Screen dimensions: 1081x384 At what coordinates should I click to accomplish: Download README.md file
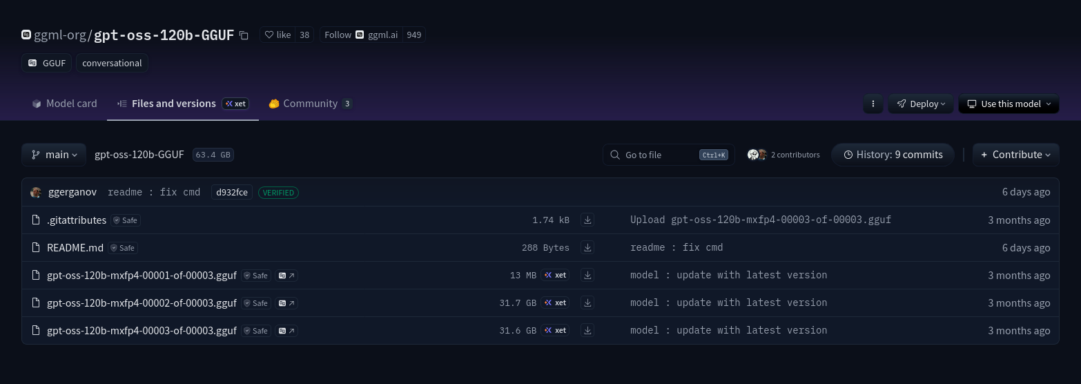[x=587, y=247]
